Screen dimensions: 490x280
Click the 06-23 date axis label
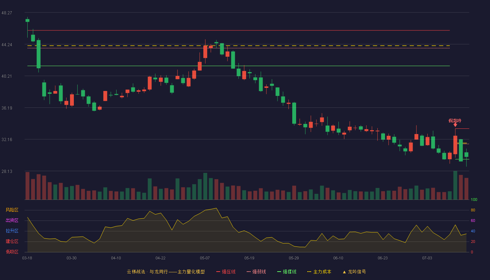coord(383,258)
